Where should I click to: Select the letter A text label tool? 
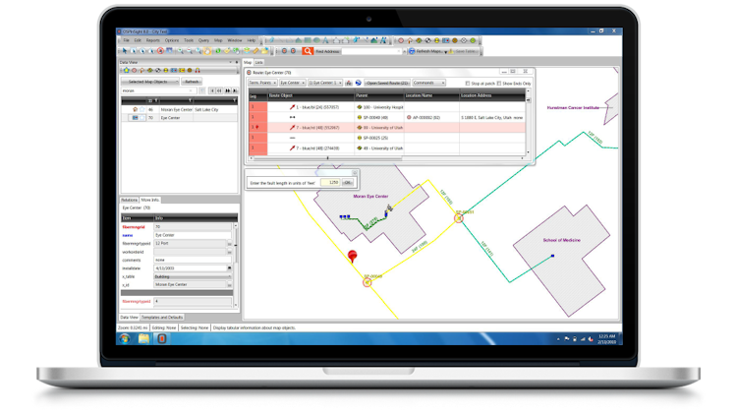[x=325, y=40]
